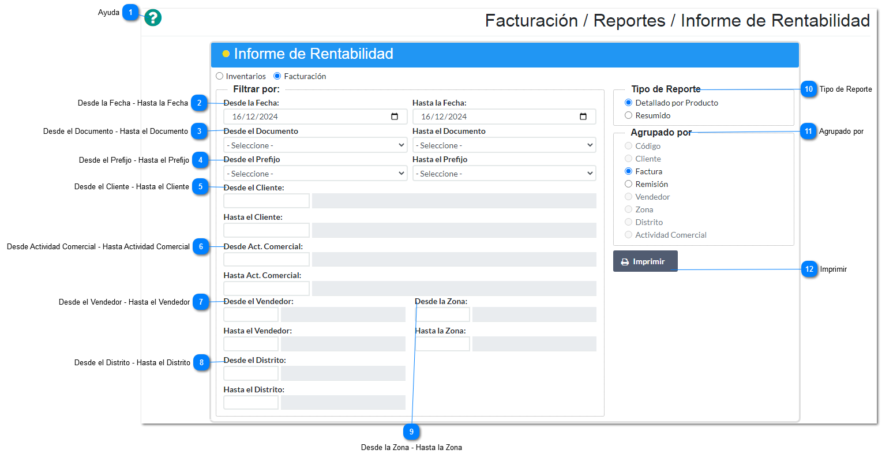Image resolution: width=882 pixels, height=461 pixels.
Task: Group by Cliente radio option
Action: pyautogui.click(x=628, y=159)
